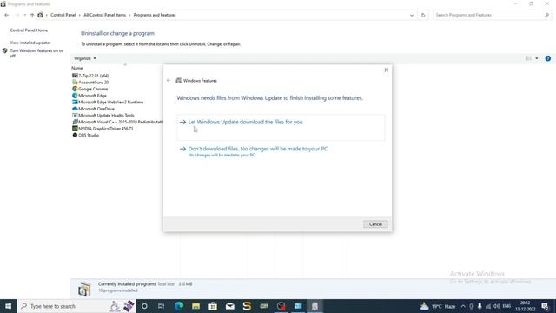
Task: Open the red-black round taskbar app
Action: point(281,306)
